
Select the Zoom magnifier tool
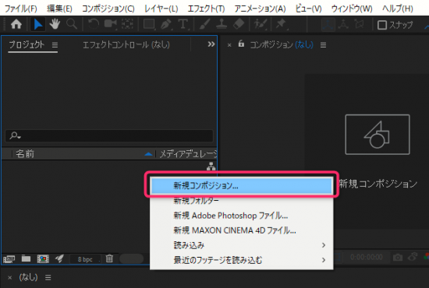pyautogui.click(x=72, y=24)
